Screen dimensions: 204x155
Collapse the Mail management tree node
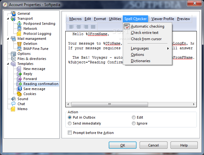pos(8,39)
